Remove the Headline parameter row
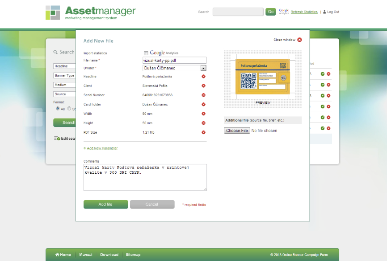 (x=204, y=77)
